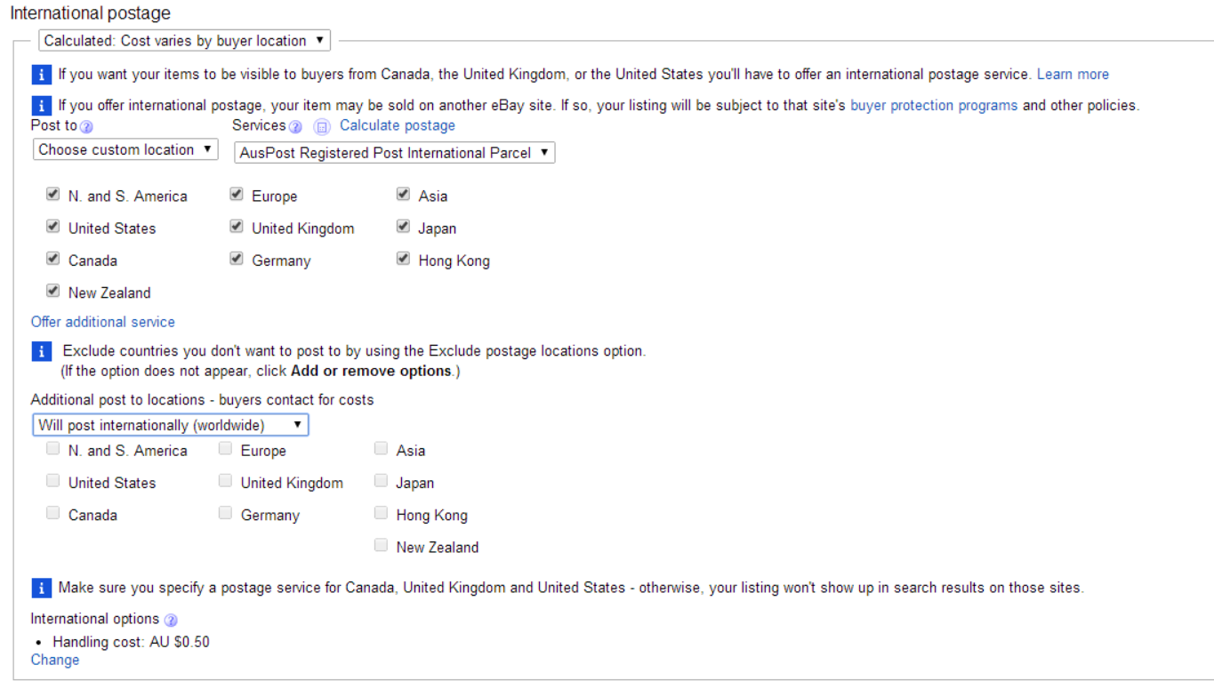Click the calculator icon before Calculate postage

(322, 127)
